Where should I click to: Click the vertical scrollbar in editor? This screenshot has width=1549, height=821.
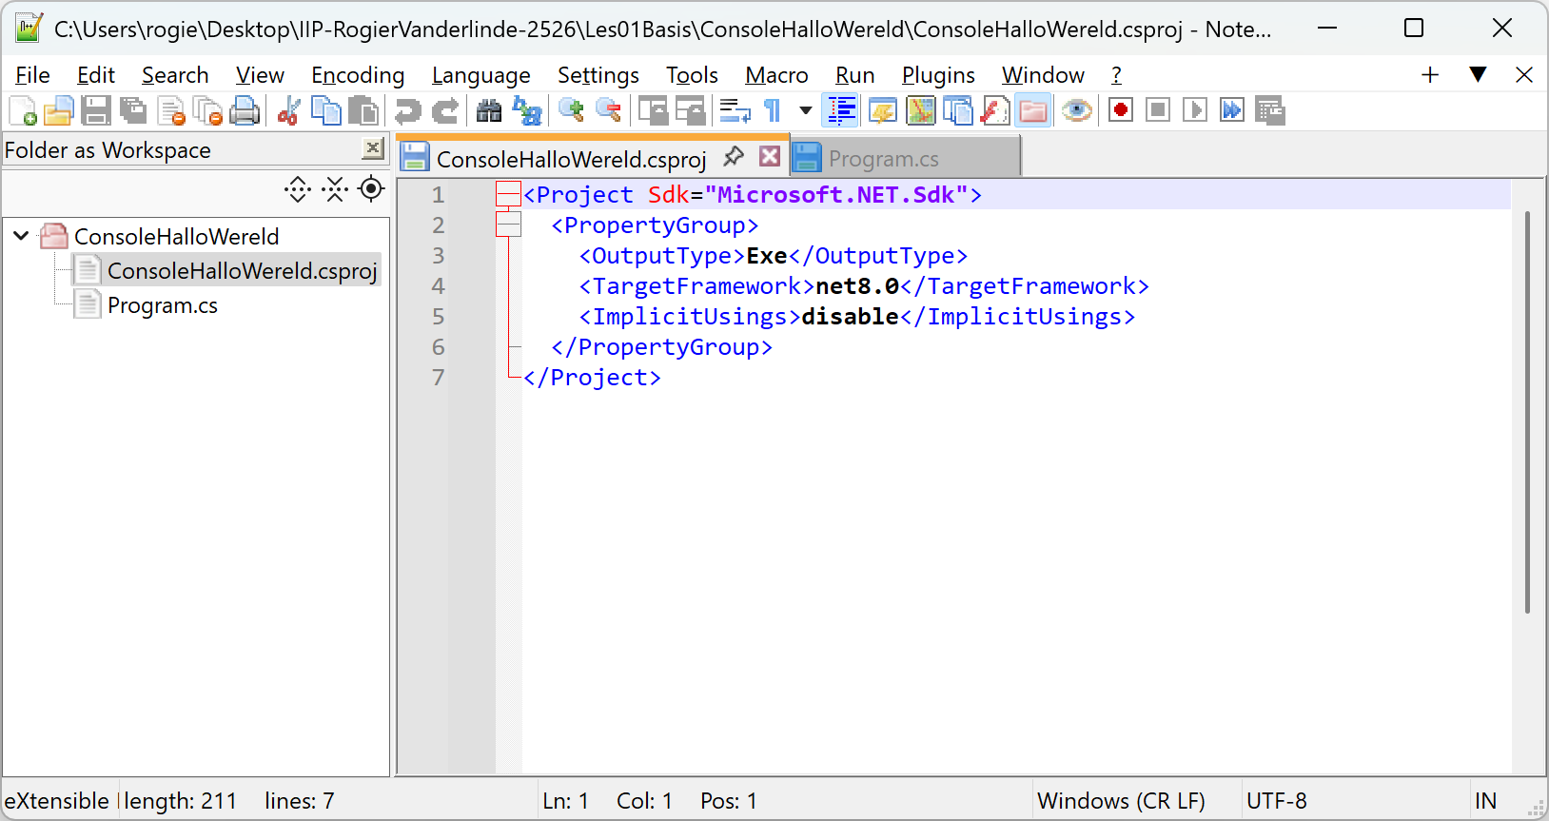(1528, 412)
